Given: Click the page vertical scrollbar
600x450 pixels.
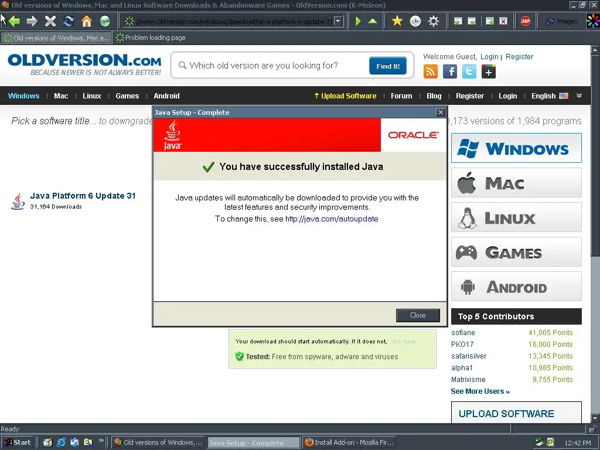Looking at the screenshot, I should (595, 233).
